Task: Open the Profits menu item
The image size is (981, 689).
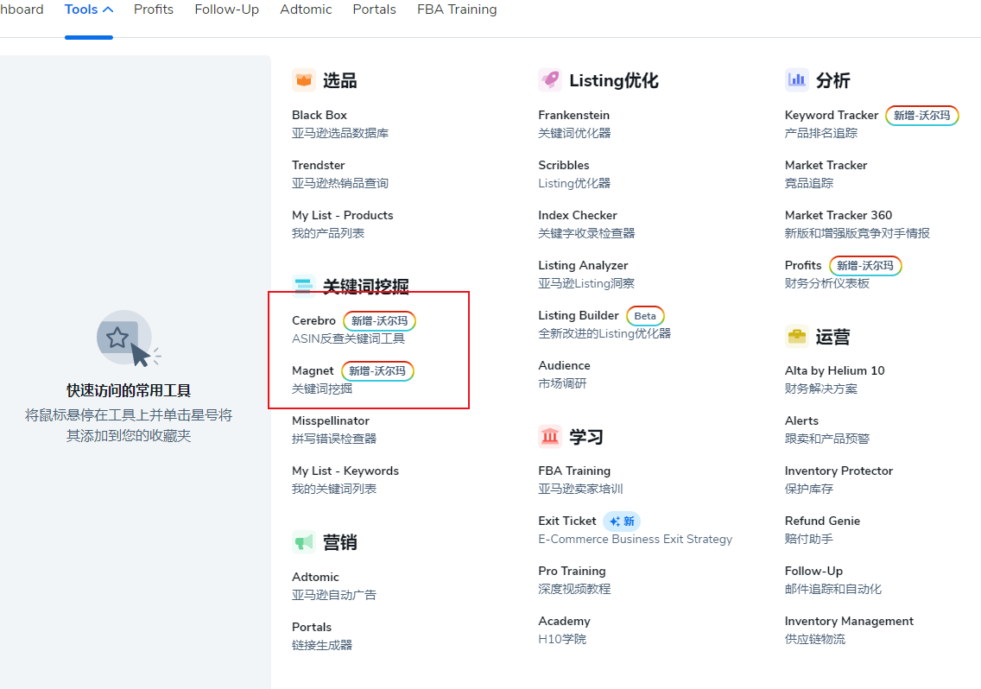Action: 153,9
